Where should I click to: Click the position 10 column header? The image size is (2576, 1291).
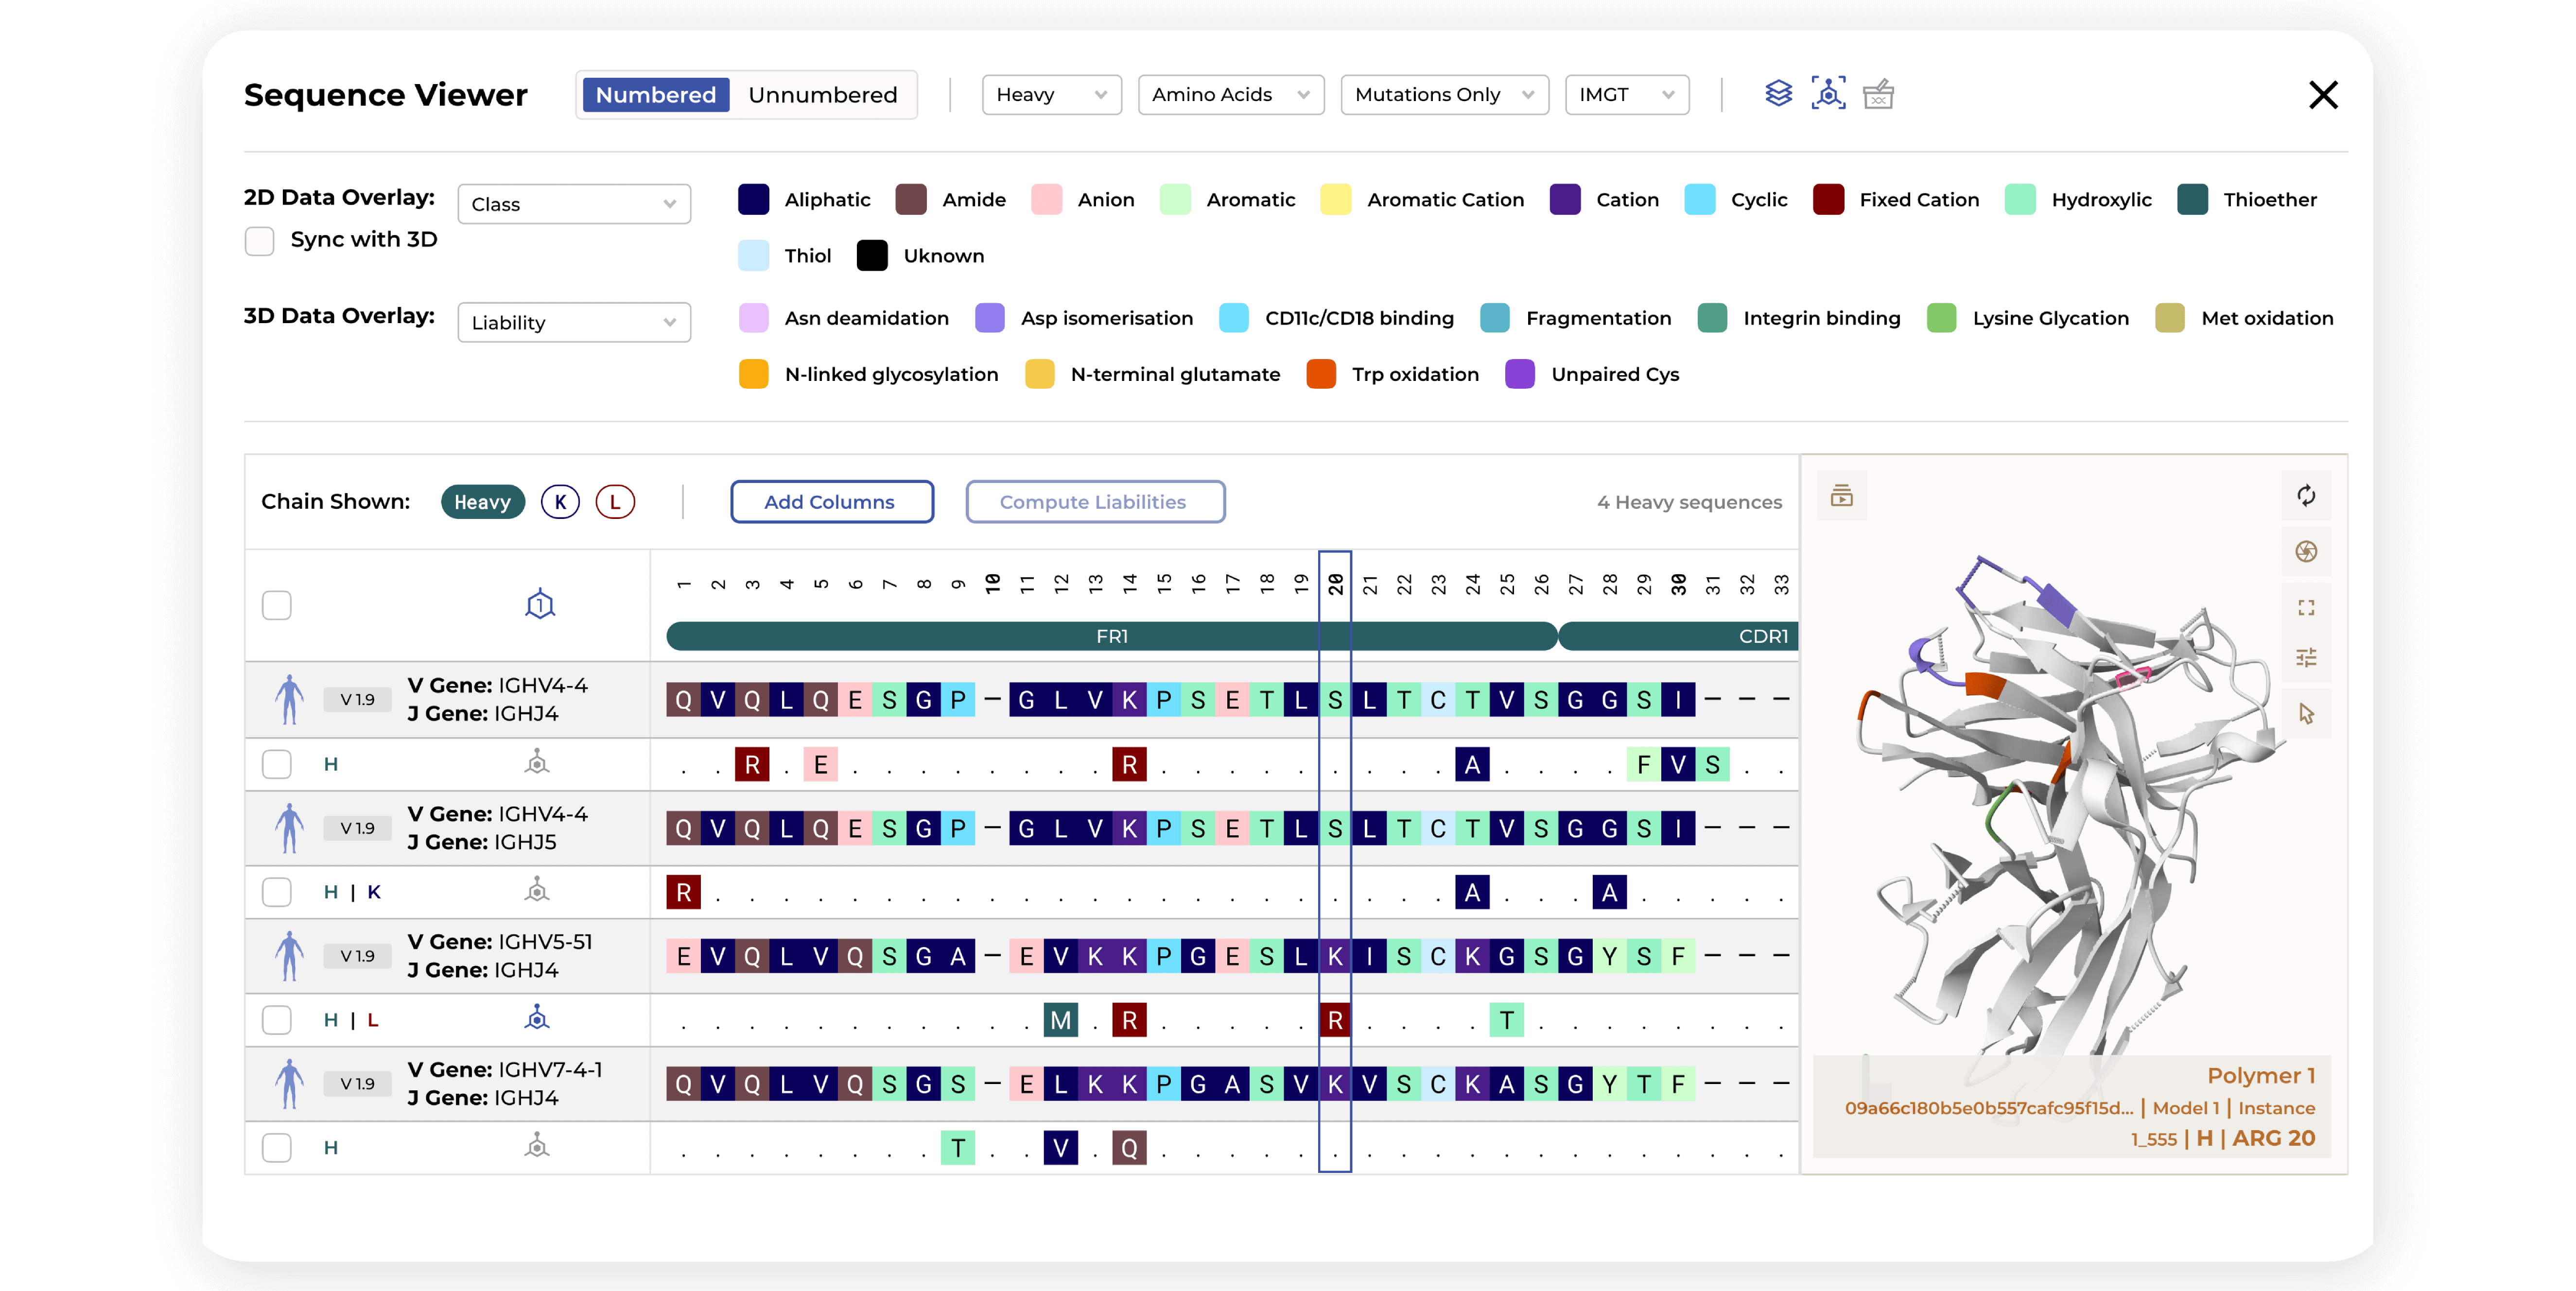(x=992, y=585)
